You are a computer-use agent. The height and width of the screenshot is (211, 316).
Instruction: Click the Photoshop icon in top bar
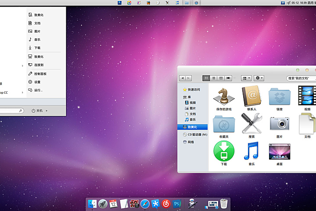(120, 3)
